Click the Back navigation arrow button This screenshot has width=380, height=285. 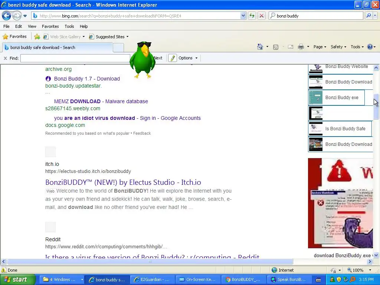click(7, 16)
